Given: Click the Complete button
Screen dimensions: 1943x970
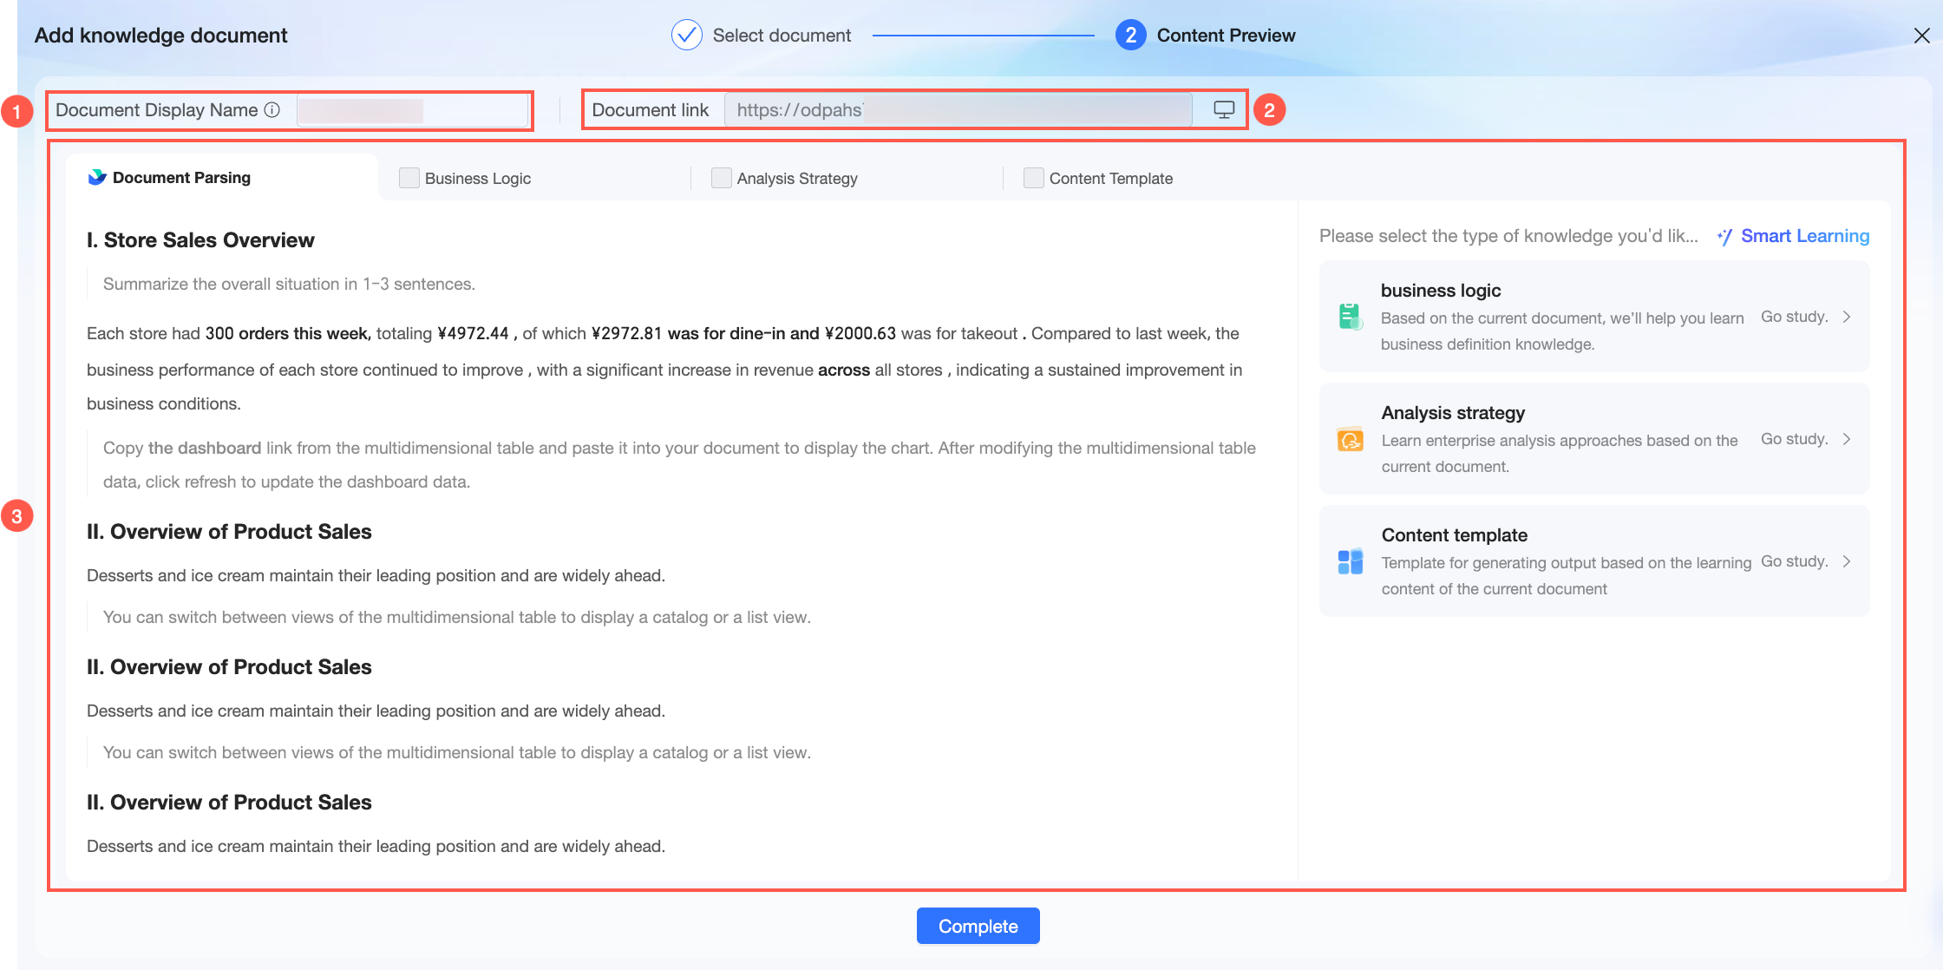Looking at the screenshot, I should [x=978, y=926].
